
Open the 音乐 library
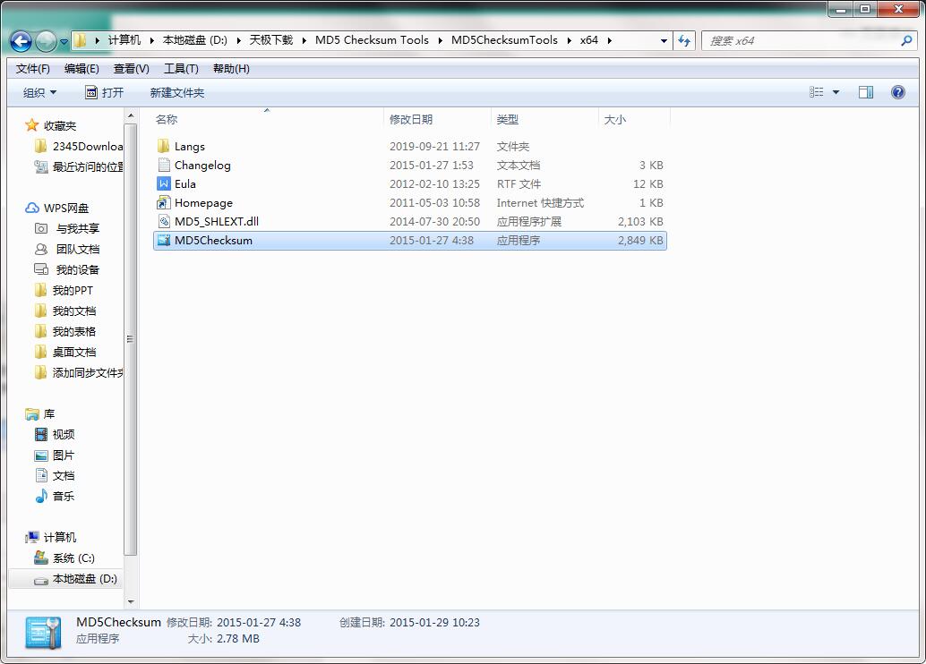55,497
